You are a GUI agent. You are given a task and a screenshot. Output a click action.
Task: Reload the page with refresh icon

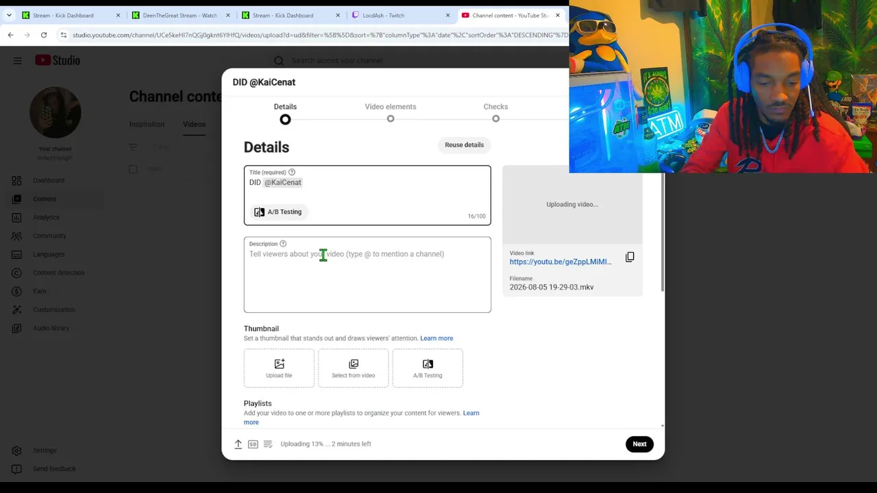click(x=43, y=35)
